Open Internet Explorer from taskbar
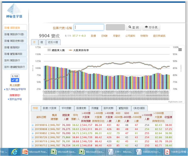 pyautogui.click(x=14, y=152)
